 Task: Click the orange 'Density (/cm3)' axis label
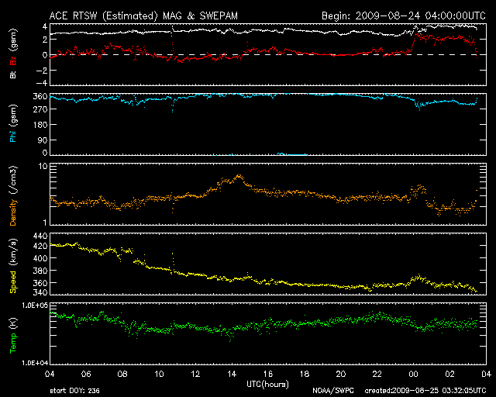[13, 195]
